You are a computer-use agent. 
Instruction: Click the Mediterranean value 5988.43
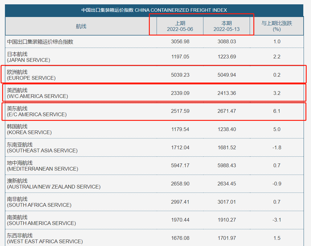point(227,165)
